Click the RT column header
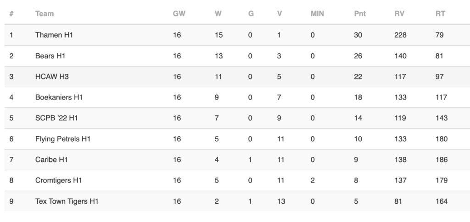The width and height of the screenshot is (470, 222). (x=440, y=14)
